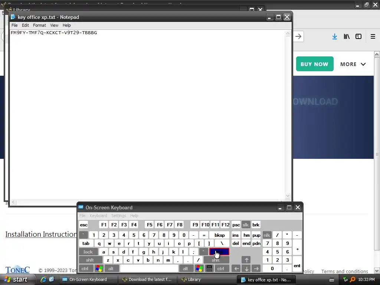This screenshot has width=380, height=285.
Task: Click the F5 key on keyboard
Action: tap(150, 225)
